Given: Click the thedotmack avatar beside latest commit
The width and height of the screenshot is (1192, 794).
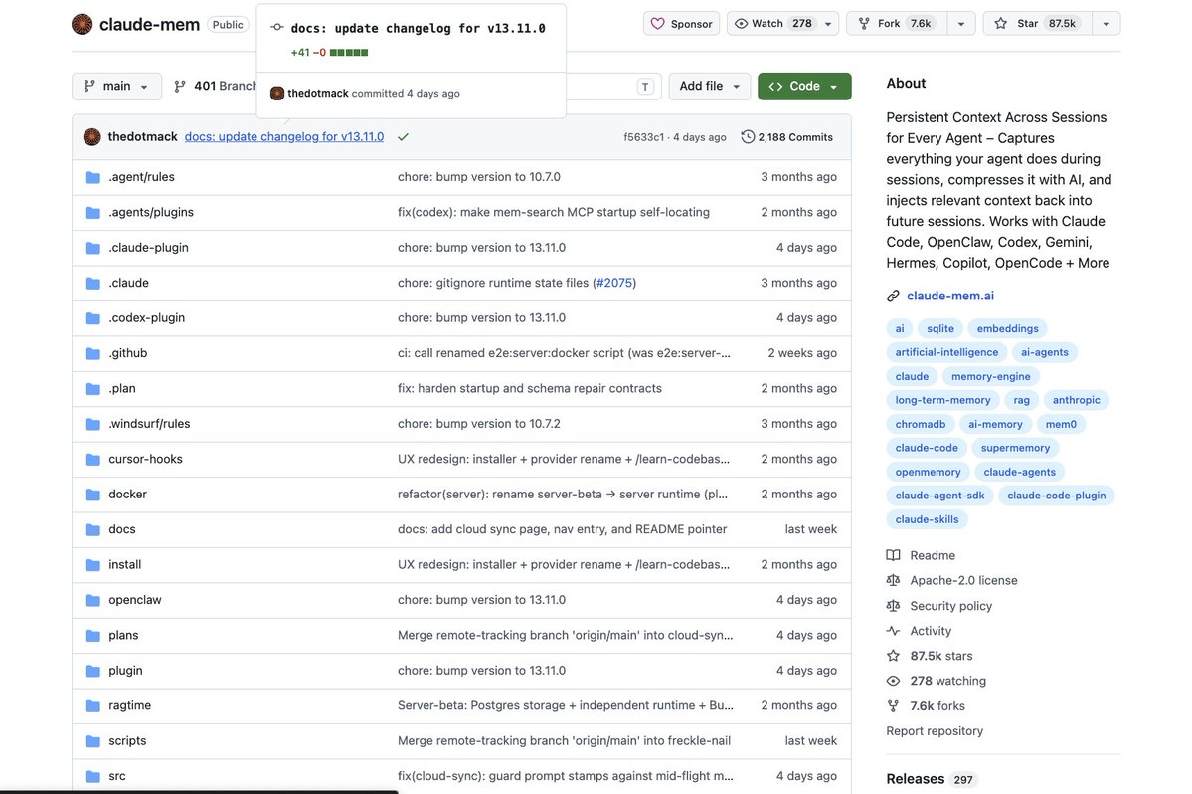Looking at the screenshot, I should (x=92, y=137).
